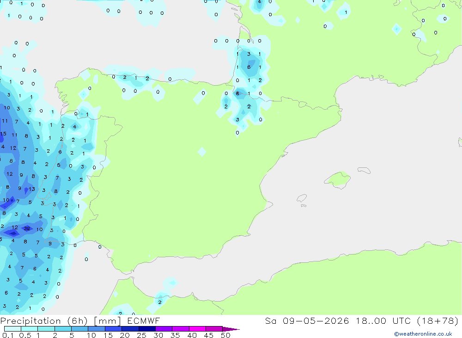462x338 pixels.
Task: Click the legend label "30"
Action: (158, 335)
